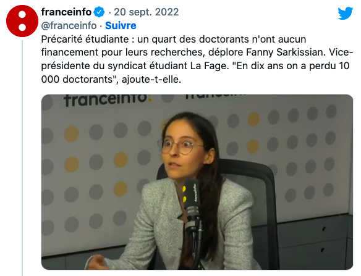Click the woman's face in the video
This screenshot has height=276, width=361.
pos(180,149)
